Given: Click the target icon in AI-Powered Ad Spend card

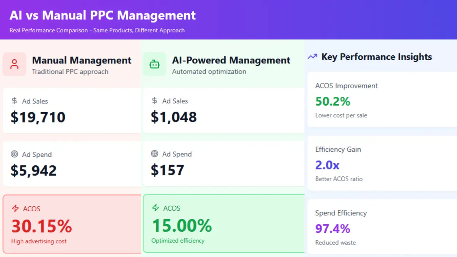Looking at the screenshot, I should [155, 154].
